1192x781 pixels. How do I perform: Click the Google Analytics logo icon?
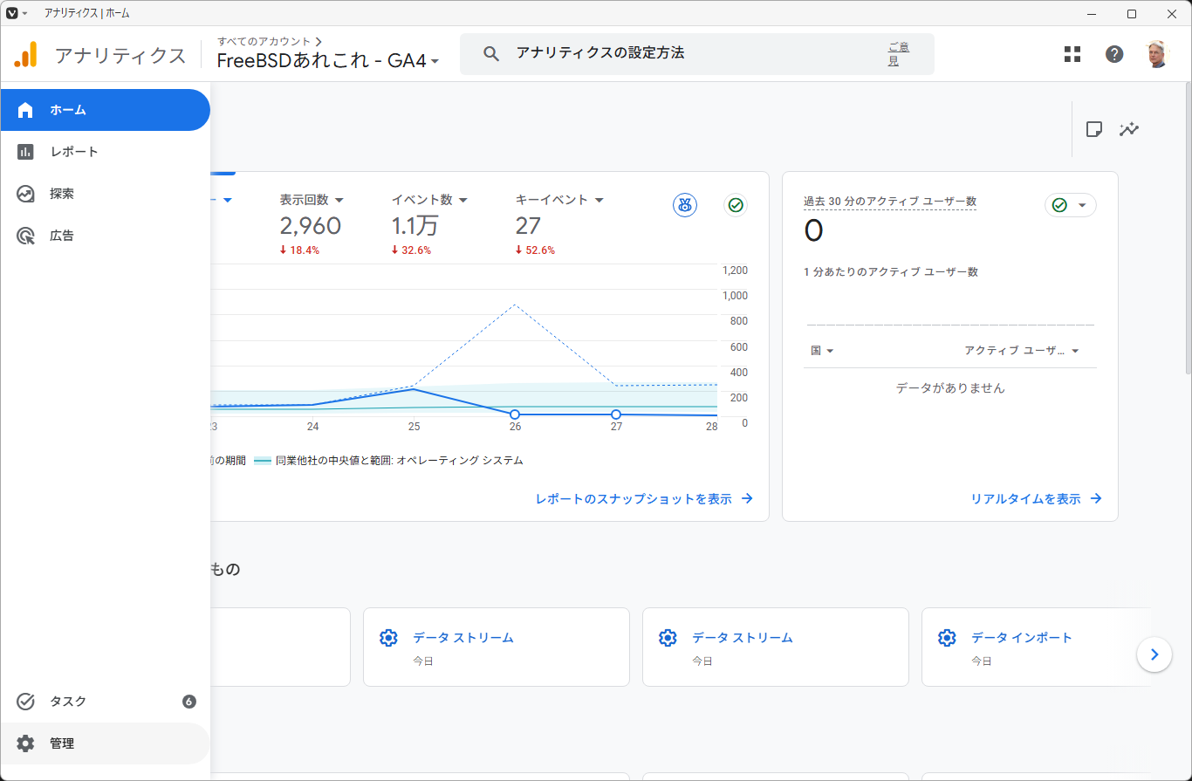[25, 55]
